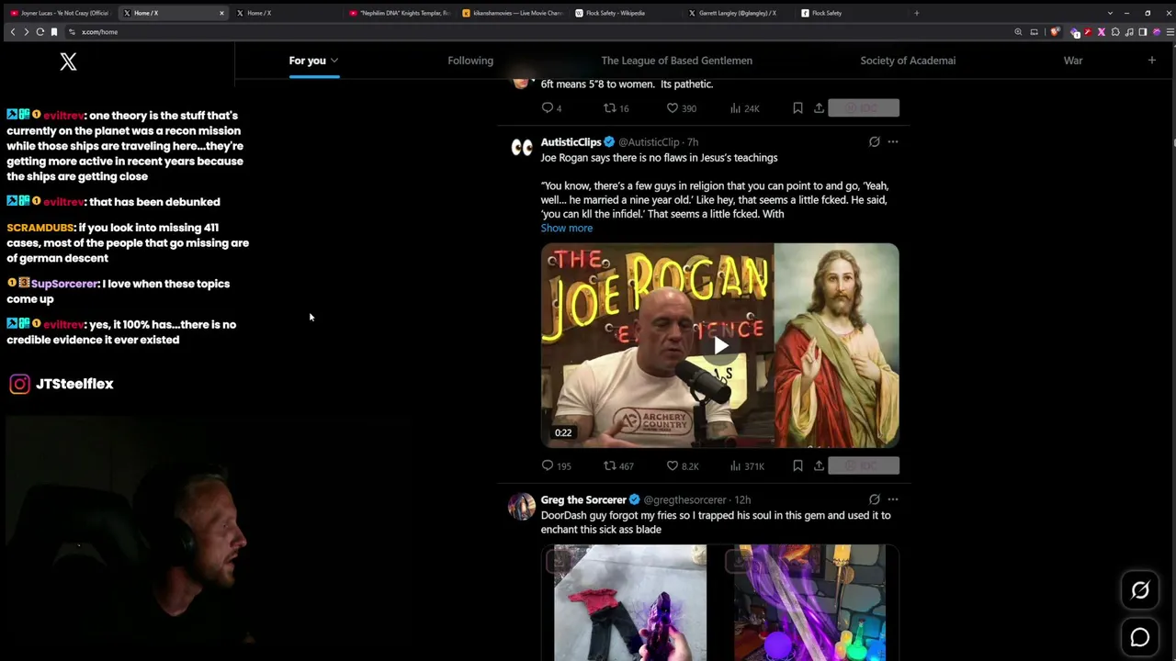Open a new browser tab

(916, 13)
